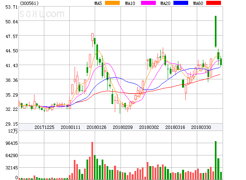The width and height of the screenshot is (246, 180).
Task: Click the tallest red volume bar near 96435
Action: pyautogui.click(x=92, y=161)
